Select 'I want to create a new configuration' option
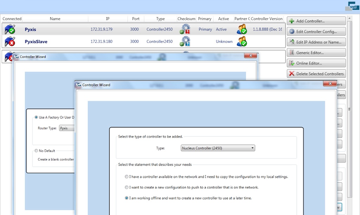This screenshot has width=360, height=215. pyautogui.click(x=127, y=187)
